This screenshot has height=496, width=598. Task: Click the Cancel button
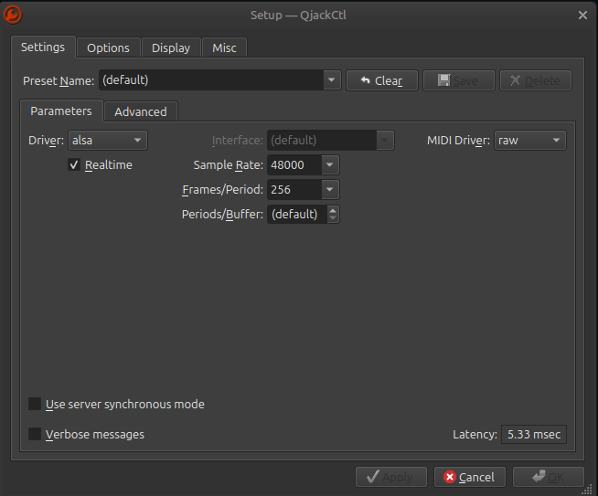point(470,477)
